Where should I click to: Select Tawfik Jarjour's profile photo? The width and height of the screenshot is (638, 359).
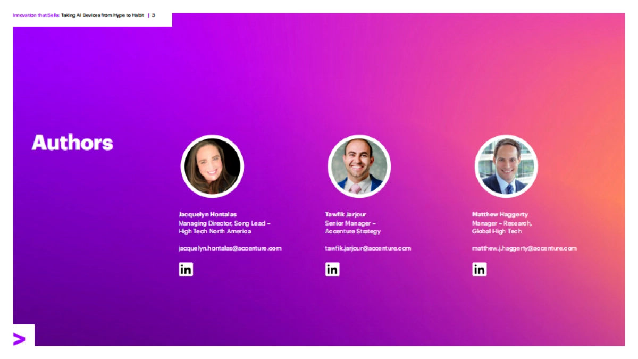(359, 166)
